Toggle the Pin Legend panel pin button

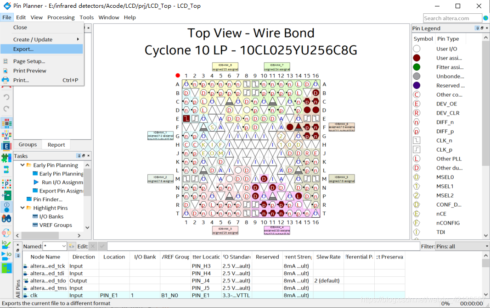[477, 28]
